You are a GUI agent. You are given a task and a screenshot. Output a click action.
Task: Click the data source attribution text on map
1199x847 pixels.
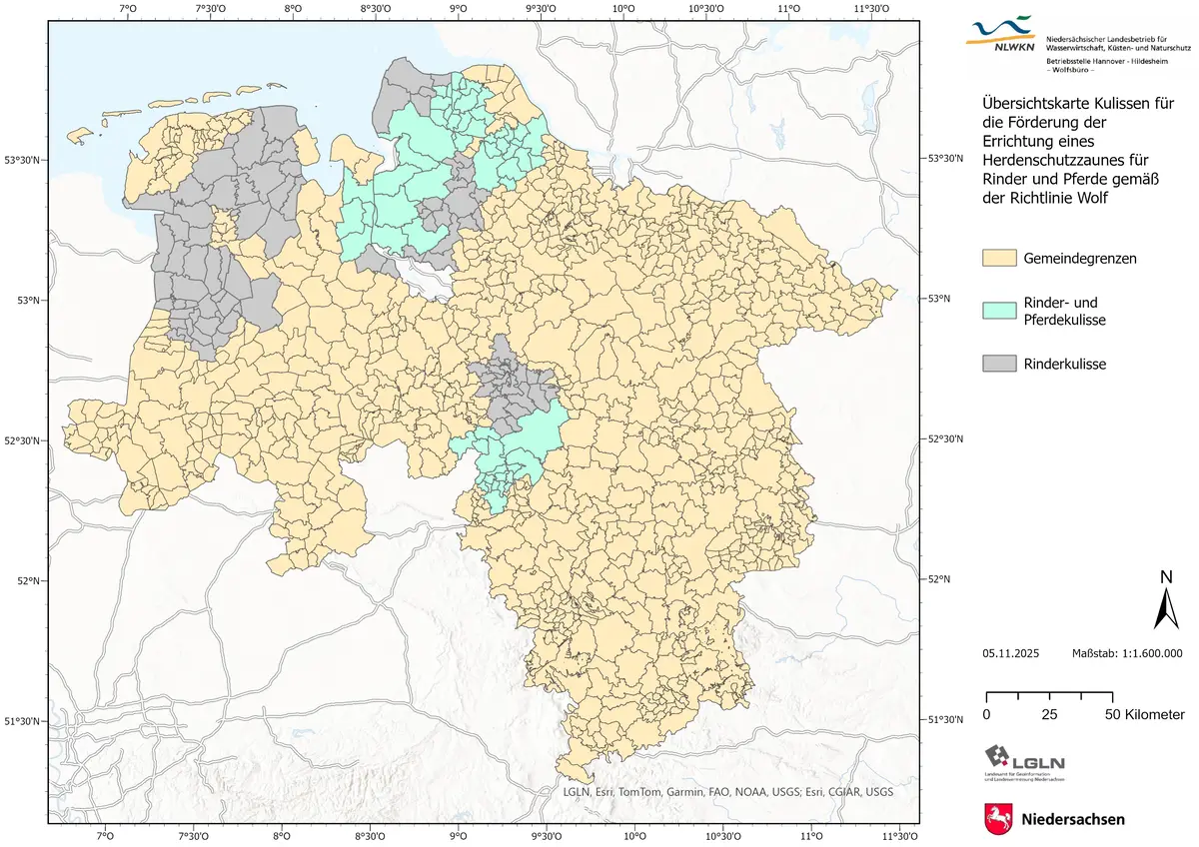click(x=727, y=792)
